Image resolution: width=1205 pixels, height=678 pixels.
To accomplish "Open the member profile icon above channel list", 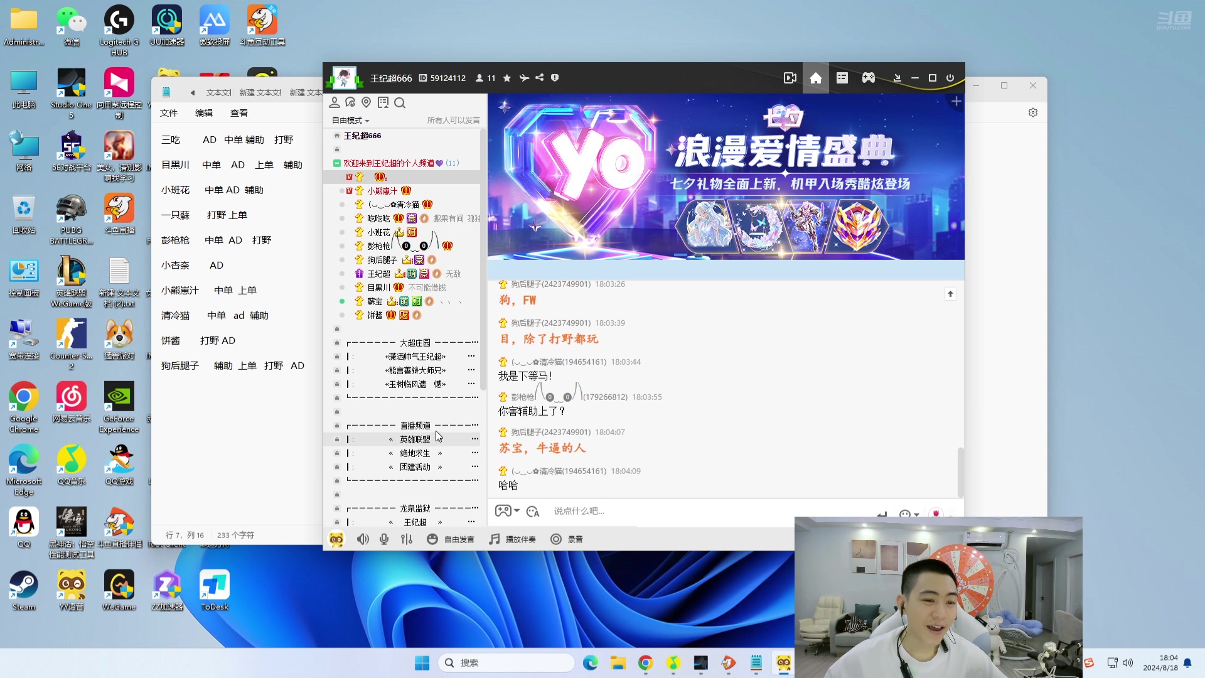I will point(335,102).
